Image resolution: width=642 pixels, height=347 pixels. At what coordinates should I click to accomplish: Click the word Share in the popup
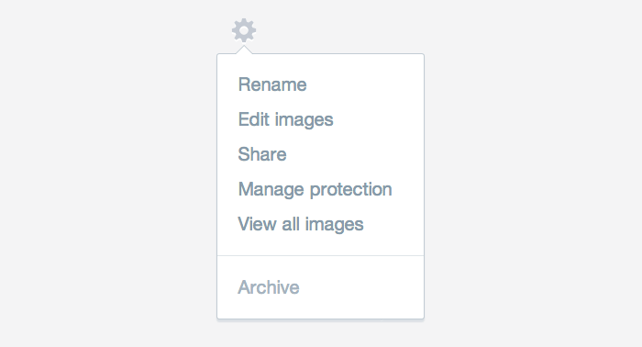pos(262,154)
